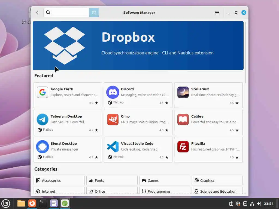
Task: Go back using the header arrow
Action: 37,13
